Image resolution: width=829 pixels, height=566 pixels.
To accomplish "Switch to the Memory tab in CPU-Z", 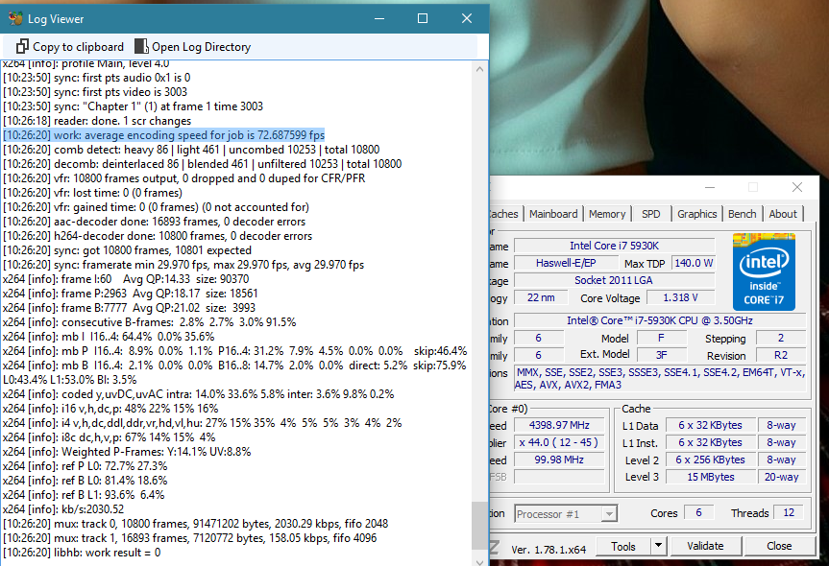I will point(607,214).
